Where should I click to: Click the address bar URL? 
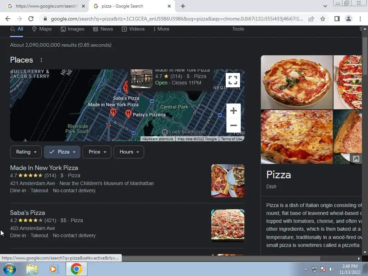coord(177,19)
